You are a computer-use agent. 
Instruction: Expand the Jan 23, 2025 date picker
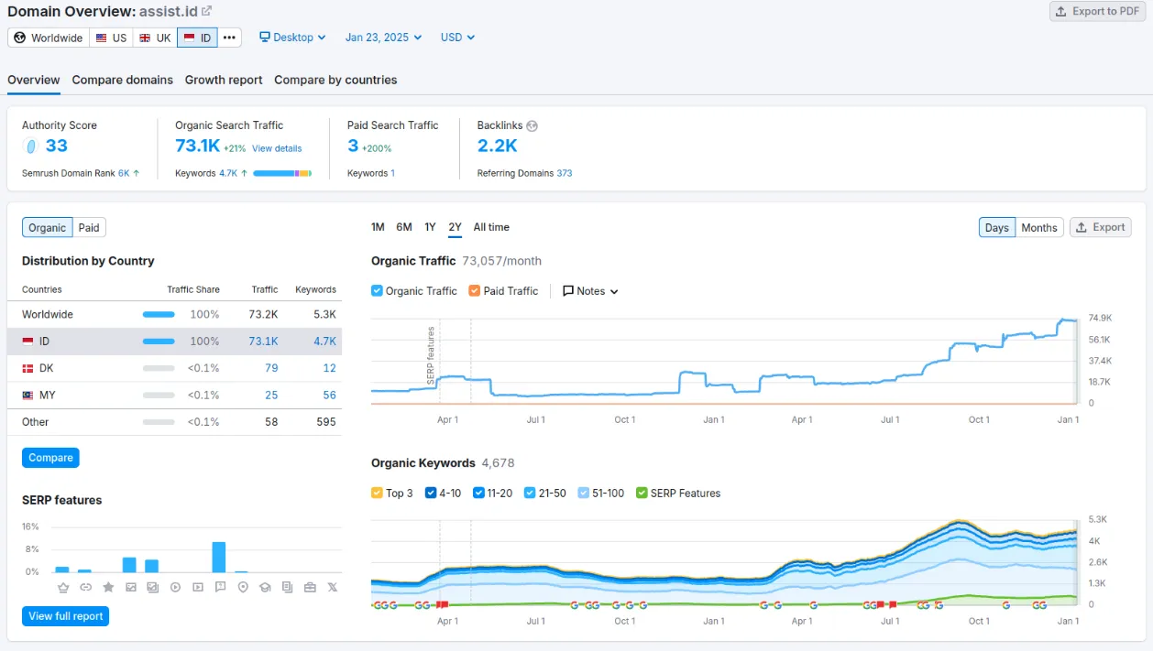tap(383, 38)
